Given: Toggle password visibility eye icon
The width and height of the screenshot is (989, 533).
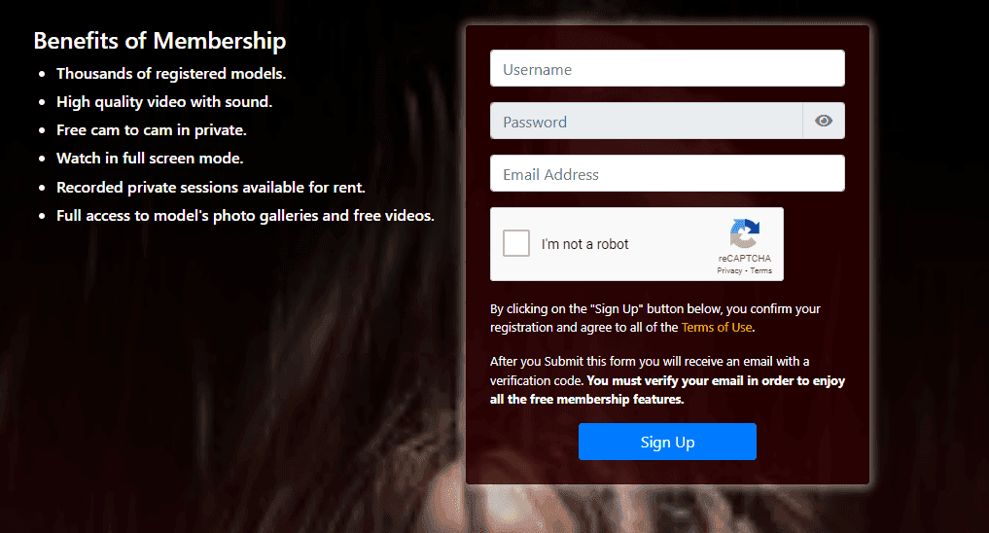Looking at the screenshot, I should point(823,121).
